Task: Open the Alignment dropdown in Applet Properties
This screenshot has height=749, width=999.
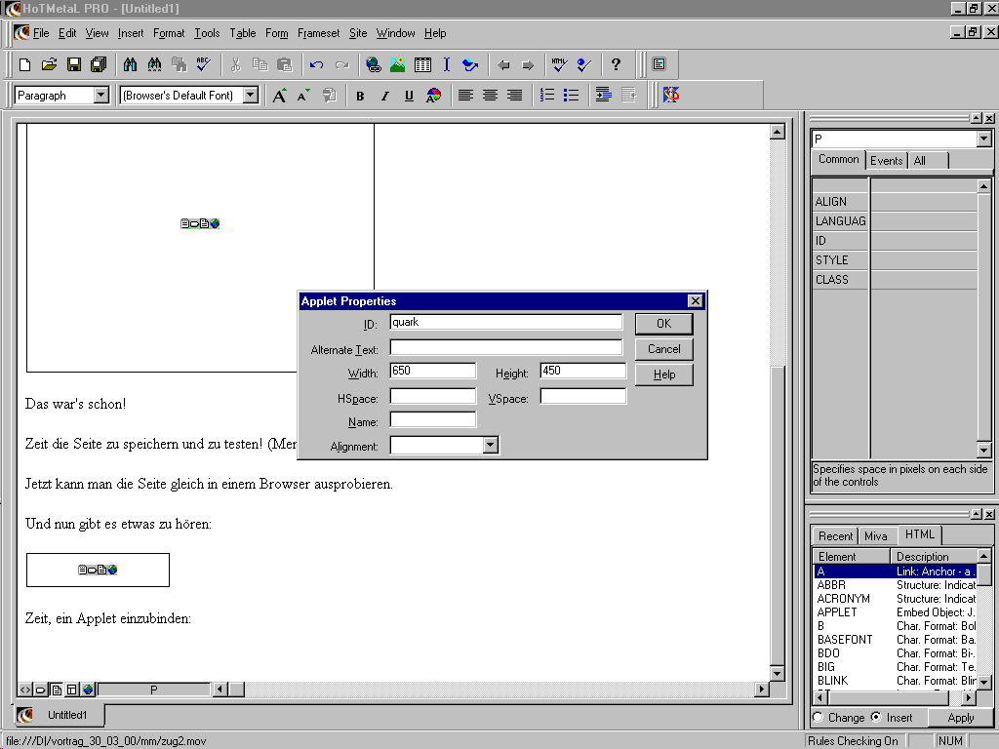Action: [x=491, y=445]
